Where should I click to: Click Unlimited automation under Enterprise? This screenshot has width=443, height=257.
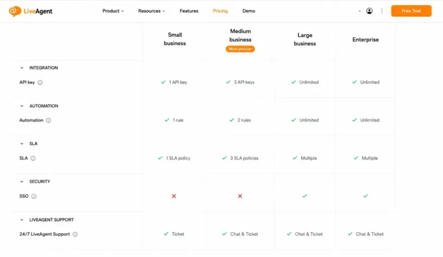click(366, 120)
